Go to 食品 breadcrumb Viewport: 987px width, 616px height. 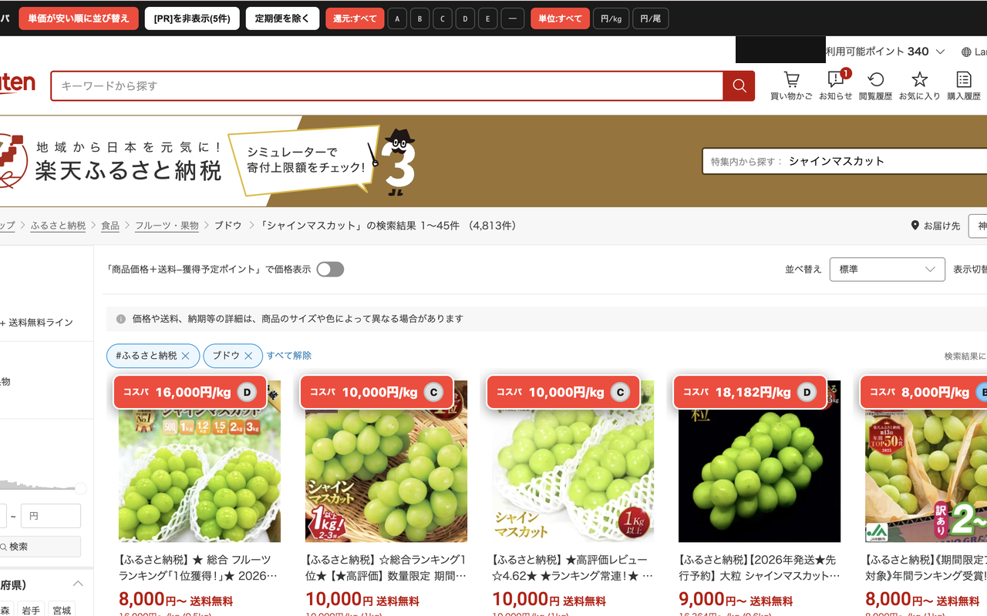coord(110,226)
